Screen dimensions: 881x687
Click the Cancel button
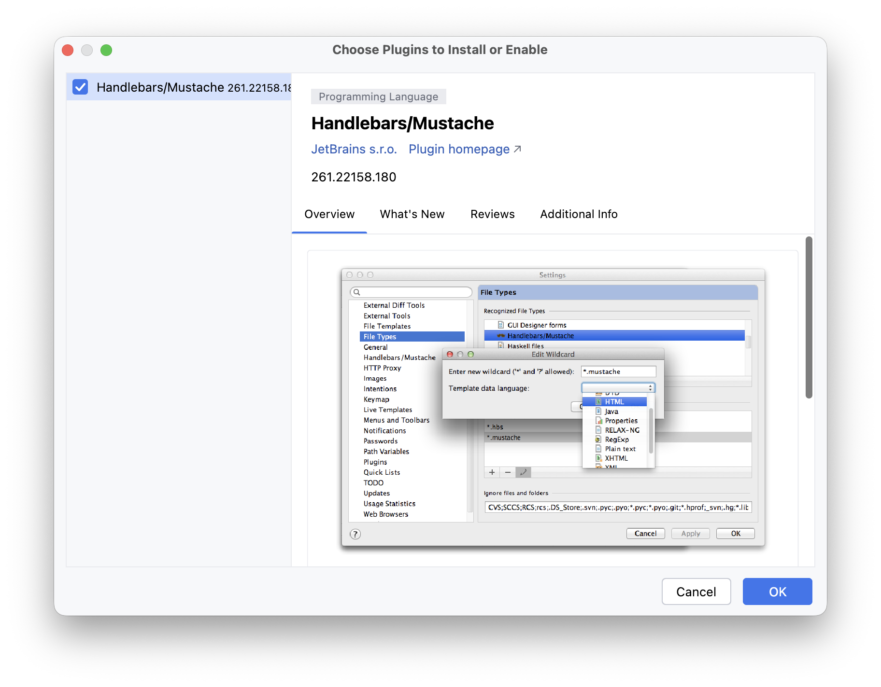[696, 591]
